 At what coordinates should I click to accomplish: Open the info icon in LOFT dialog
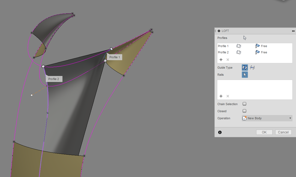point(220,132)
